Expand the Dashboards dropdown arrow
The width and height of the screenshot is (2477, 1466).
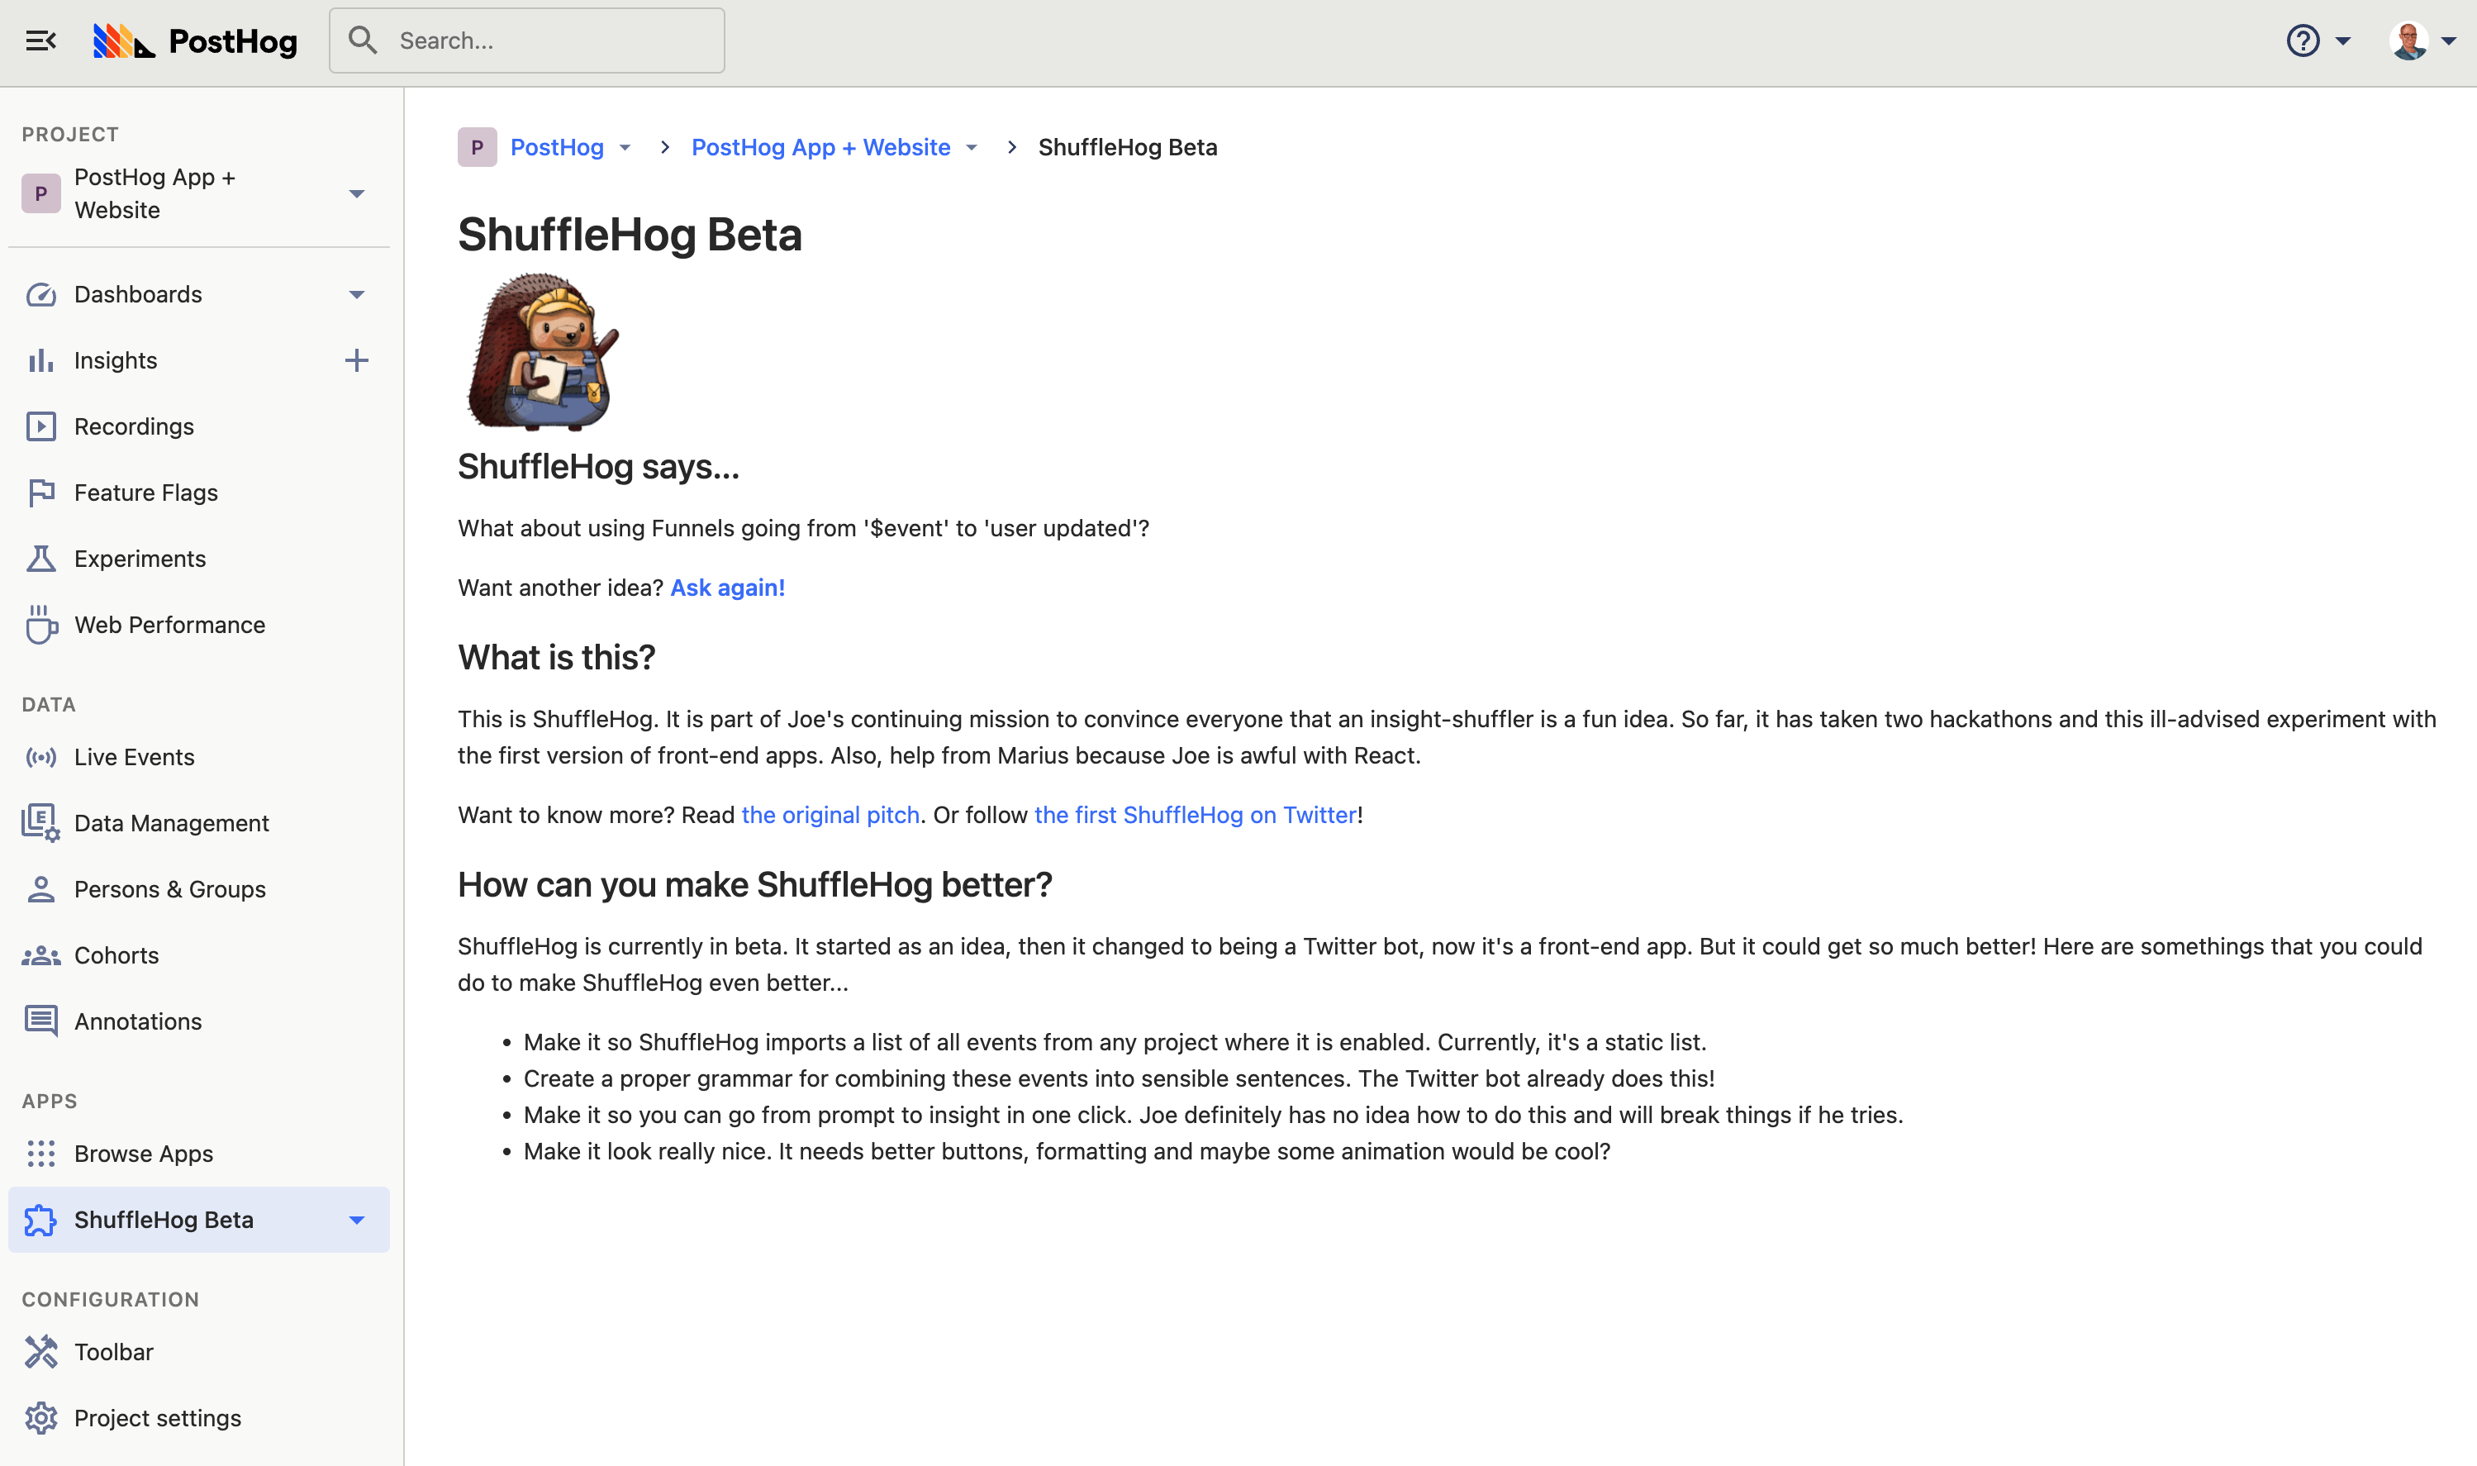click(x=357, y=294)
